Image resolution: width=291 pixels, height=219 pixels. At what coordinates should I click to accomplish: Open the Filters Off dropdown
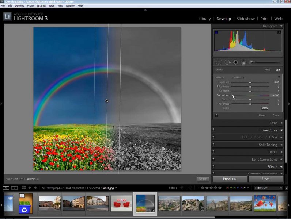point(268,188)
